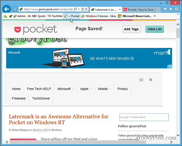Viewport: 182px width, 146px height.
Task: Open the MSN banner advertisement
Action: (89, 58)
